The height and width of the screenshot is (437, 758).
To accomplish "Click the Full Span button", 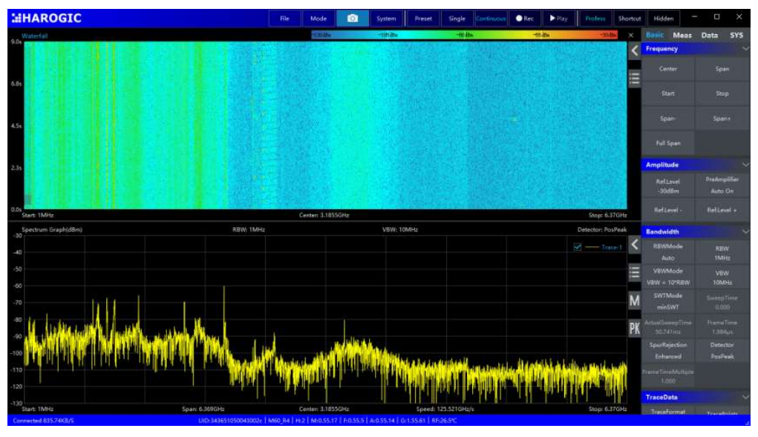I will (x=668, y=143).
